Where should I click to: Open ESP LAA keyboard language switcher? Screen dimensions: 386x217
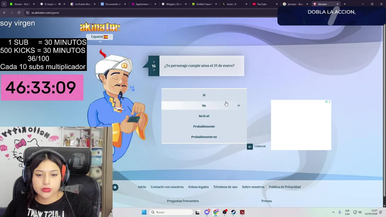click(x=347, y=212)
